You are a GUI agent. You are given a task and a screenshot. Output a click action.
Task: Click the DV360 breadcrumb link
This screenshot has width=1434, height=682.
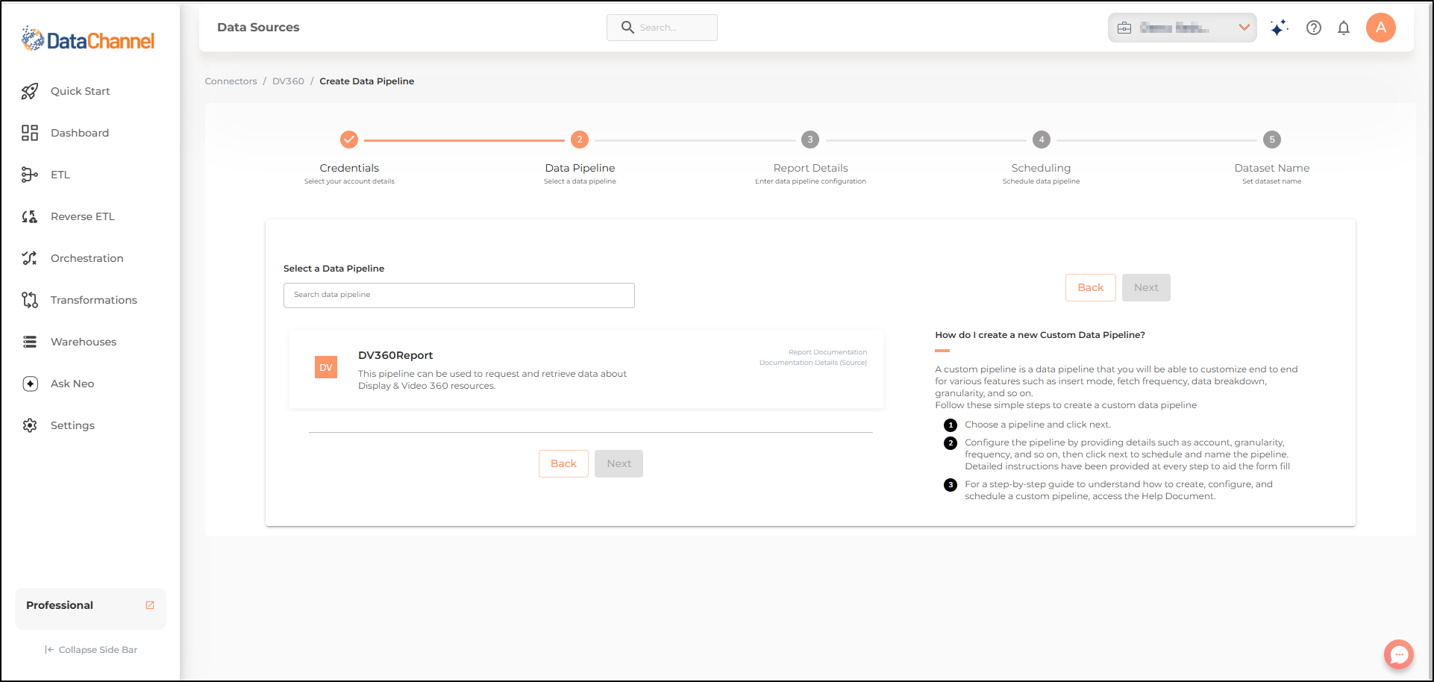coord(288,81)
